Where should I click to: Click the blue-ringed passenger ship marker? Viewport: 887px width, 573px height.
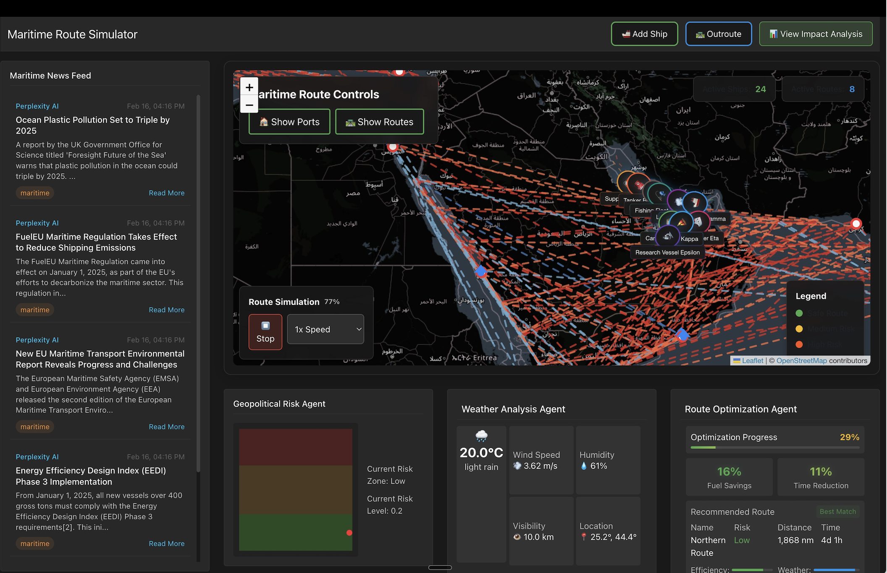pos(694,203)
